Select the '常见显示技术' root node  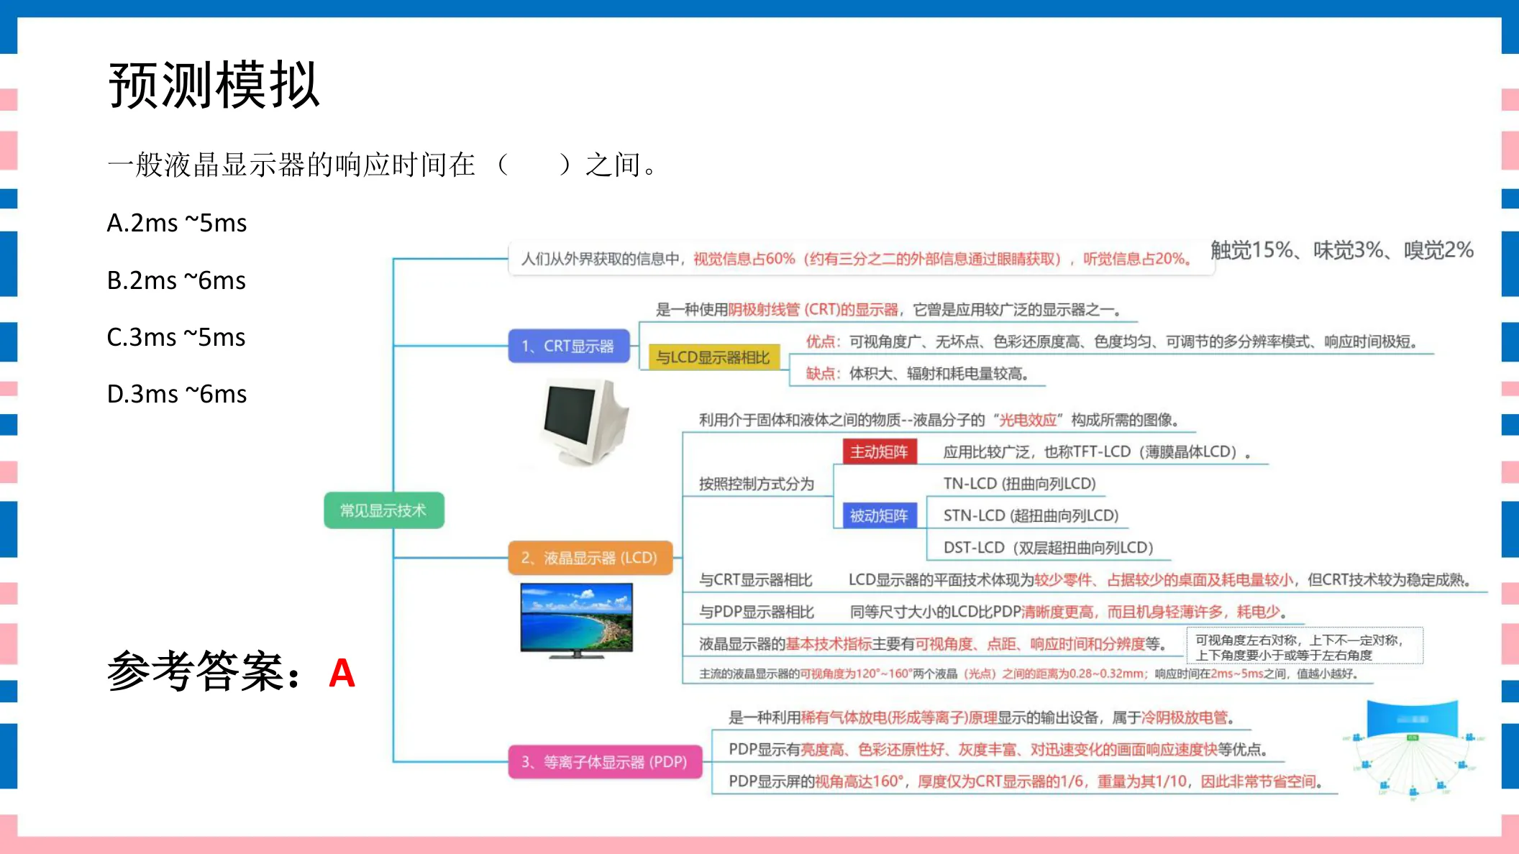click(384, 510)
